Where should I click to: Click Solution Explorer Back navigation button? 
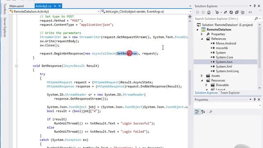tap(198, 12)
